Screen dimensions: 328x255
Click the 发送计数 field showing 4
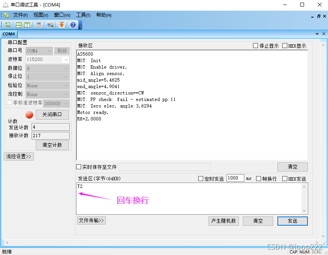51,127
